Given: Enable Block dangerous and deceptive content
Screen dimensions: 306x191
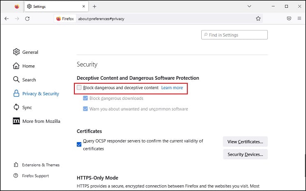Looking at the screenshot, I should [x=79, y=87].
